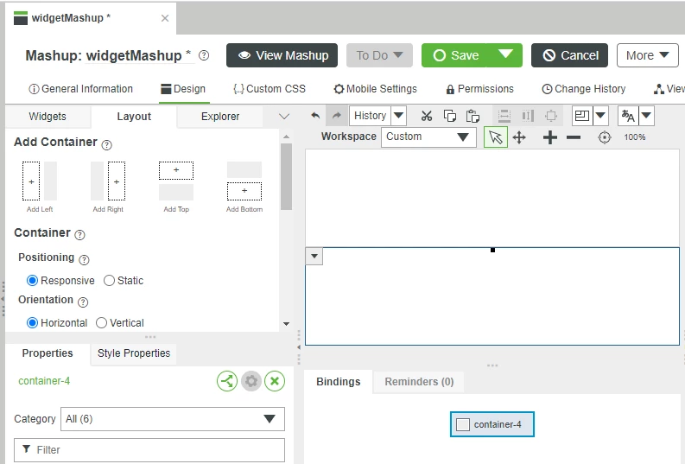685x464 pixels.
Task: Click the scroll down arrow in layout panel
Action: [286, 324]
